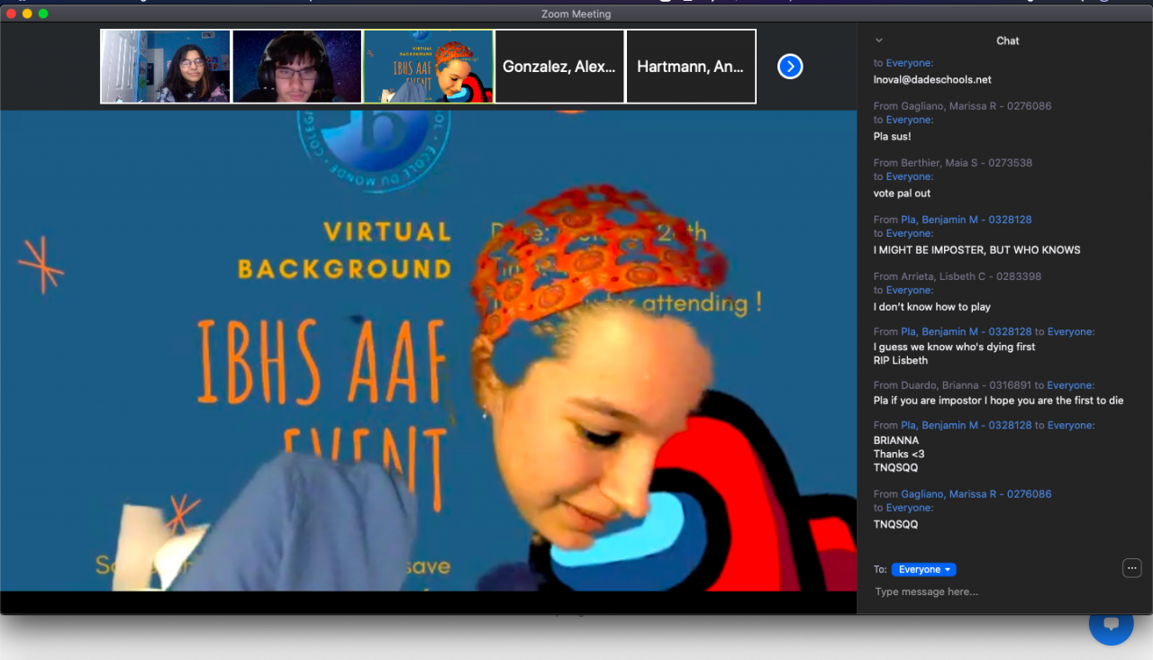Click the Chat panel title
This screenshot has width=1153, height=660.
click(1007, 41)
